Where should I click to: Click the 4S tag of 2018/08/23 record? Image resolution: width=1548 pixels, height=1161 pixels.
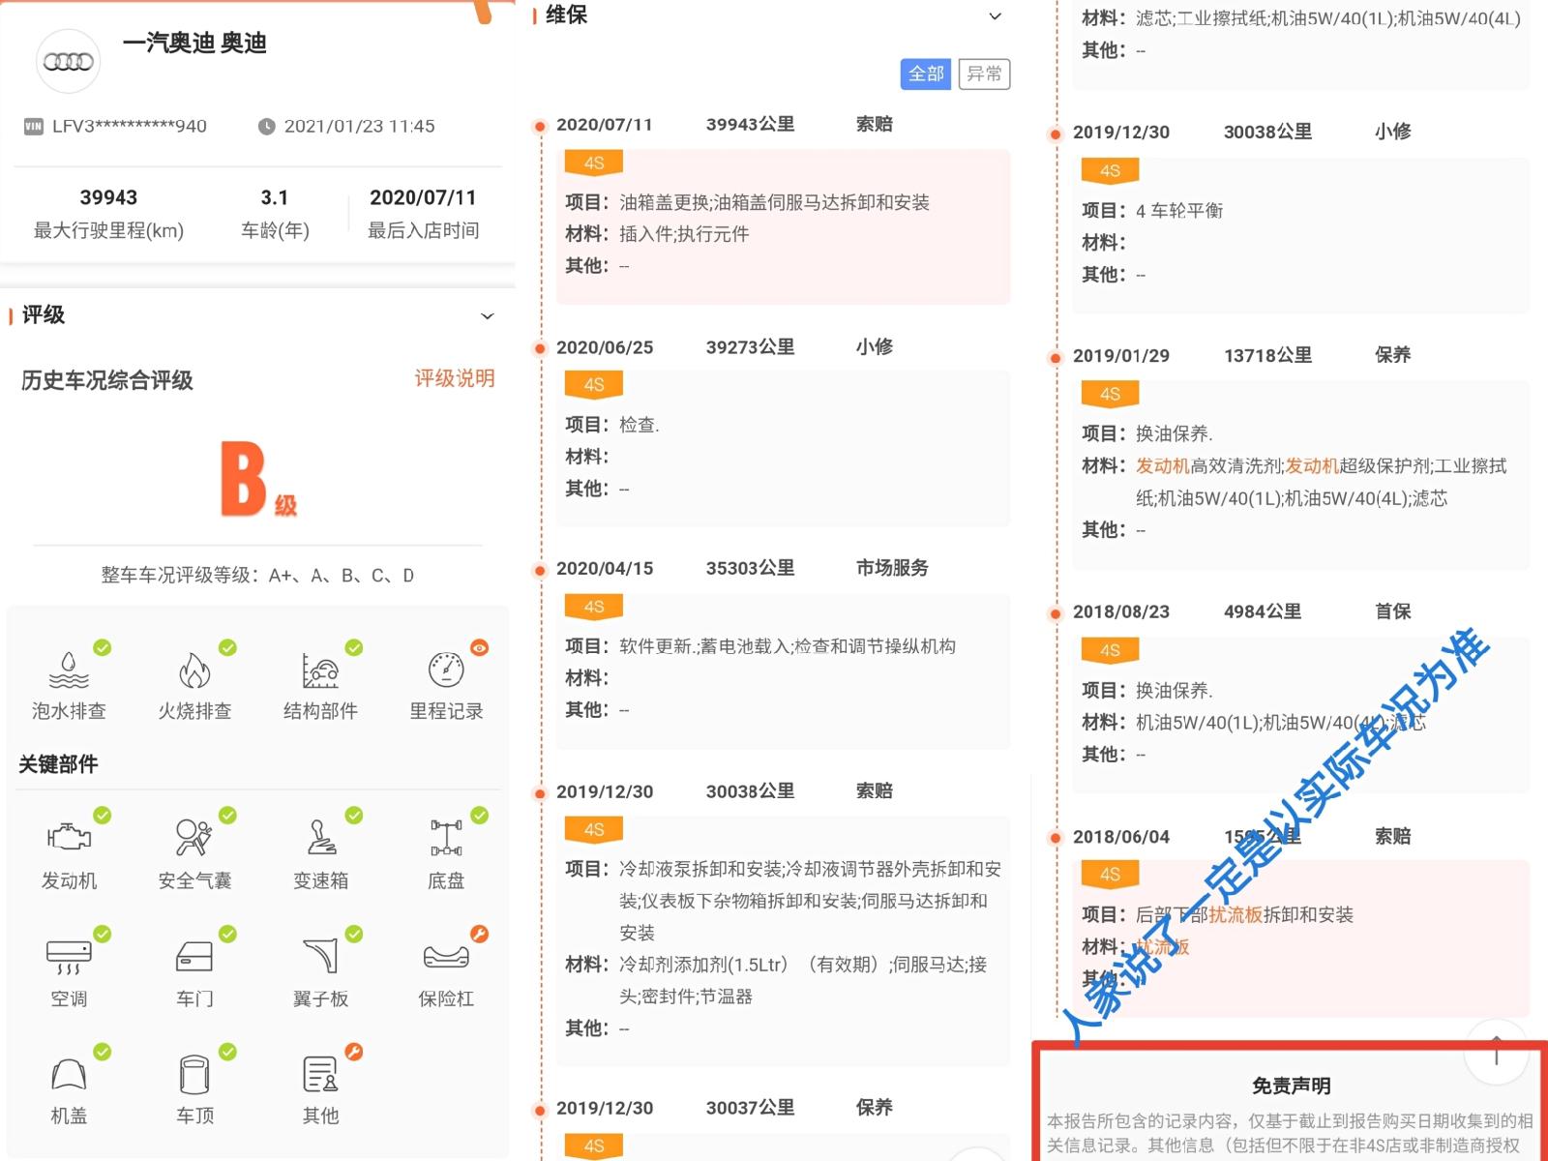[1111, 650]
